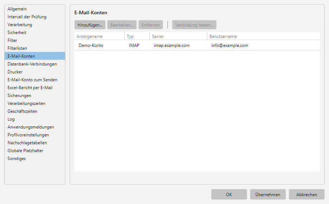Select the Filter category
Image resolution: width=329 pixels, height=204 pixels.
(35, 40)
